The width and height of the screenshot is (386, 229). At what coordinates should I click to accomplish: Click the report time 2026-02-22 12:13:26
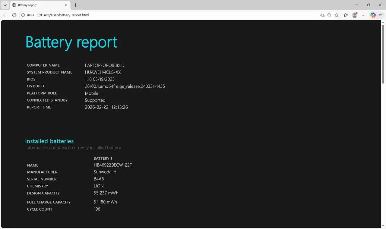(x=106, y=107)
